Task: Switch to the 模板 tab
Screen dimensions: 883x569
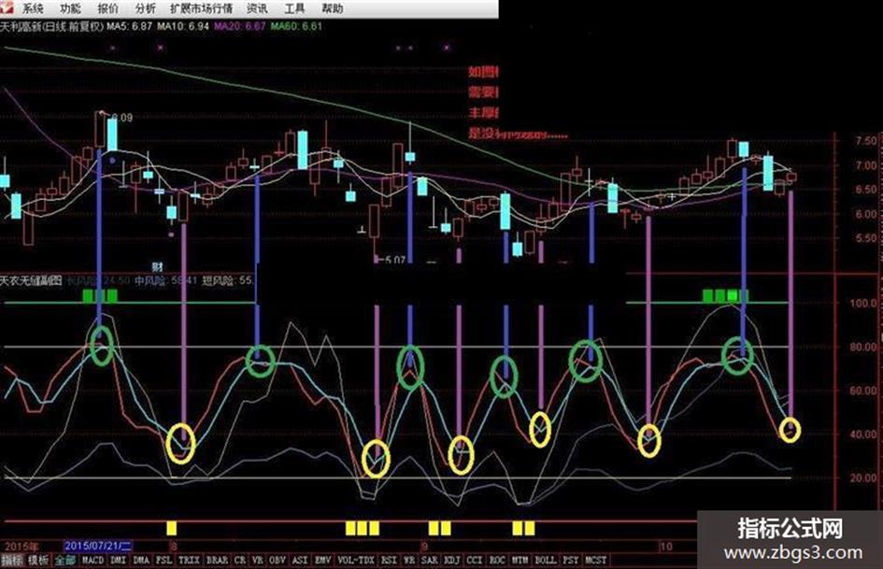Action: click(x=39, y=560)
